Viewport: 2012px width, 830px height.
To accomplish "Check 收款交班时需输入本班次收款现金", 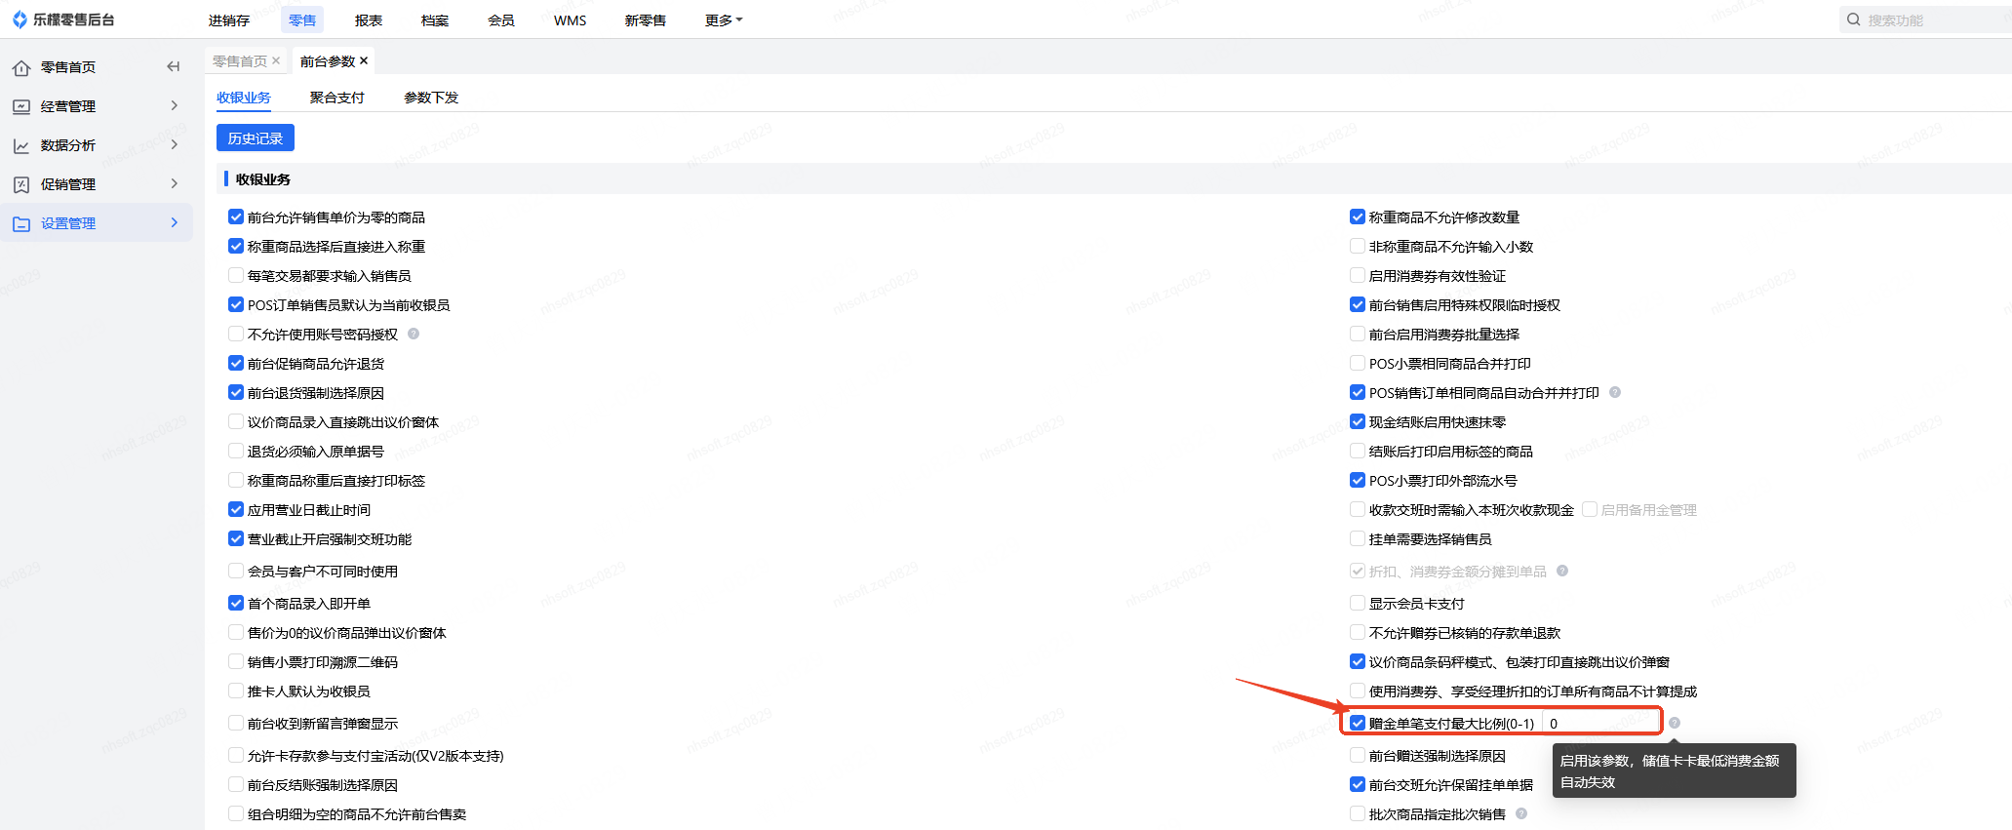I will [1358, 509].
